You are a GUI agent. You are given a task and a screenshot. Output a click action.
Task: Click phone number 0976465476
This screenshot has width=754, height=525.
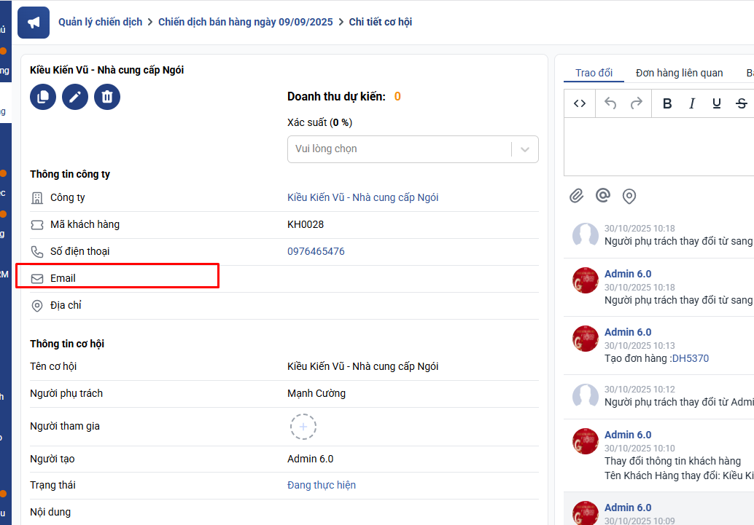316,251
